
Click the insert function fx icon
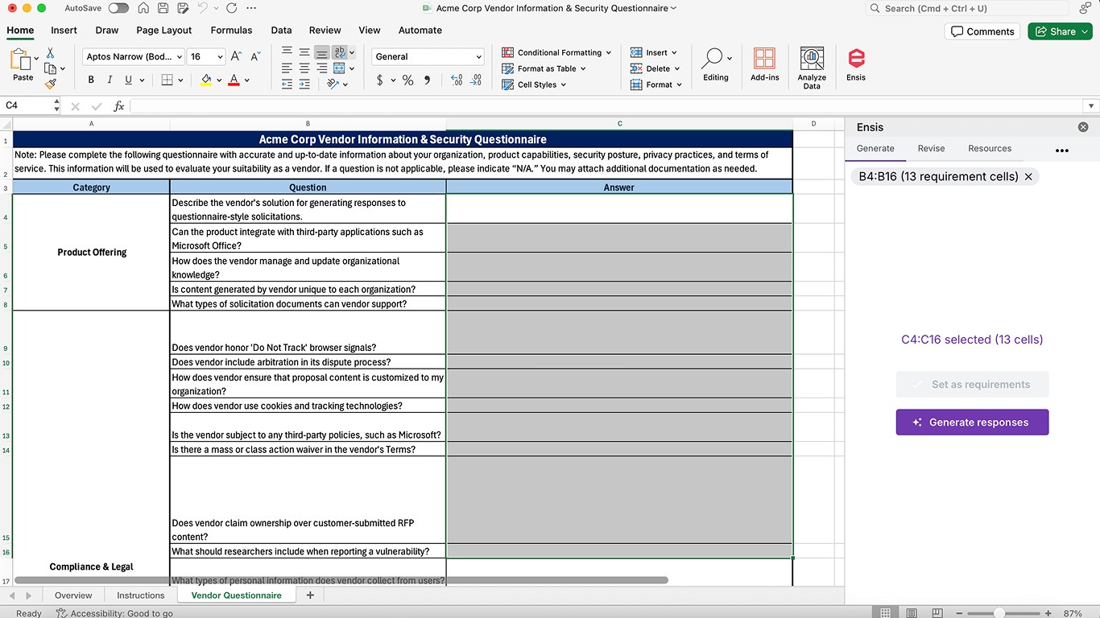(118, 106)
